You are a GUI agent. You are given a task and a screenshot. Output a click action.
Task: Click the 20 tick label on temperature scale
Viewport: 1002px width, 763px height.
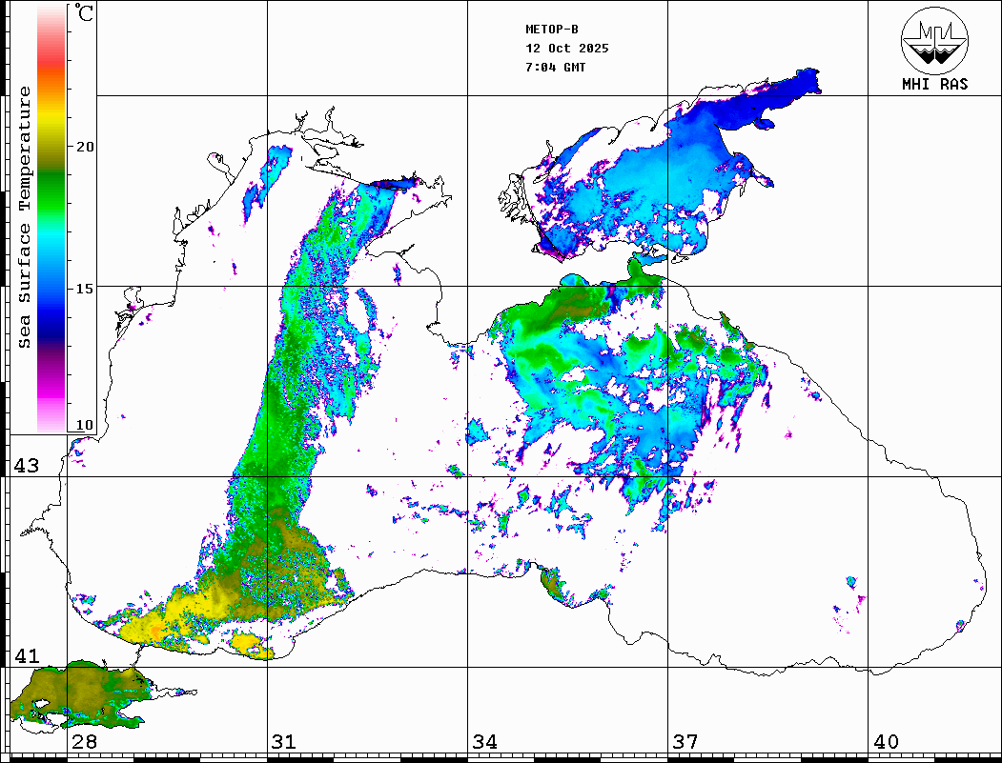pos(85,147)
